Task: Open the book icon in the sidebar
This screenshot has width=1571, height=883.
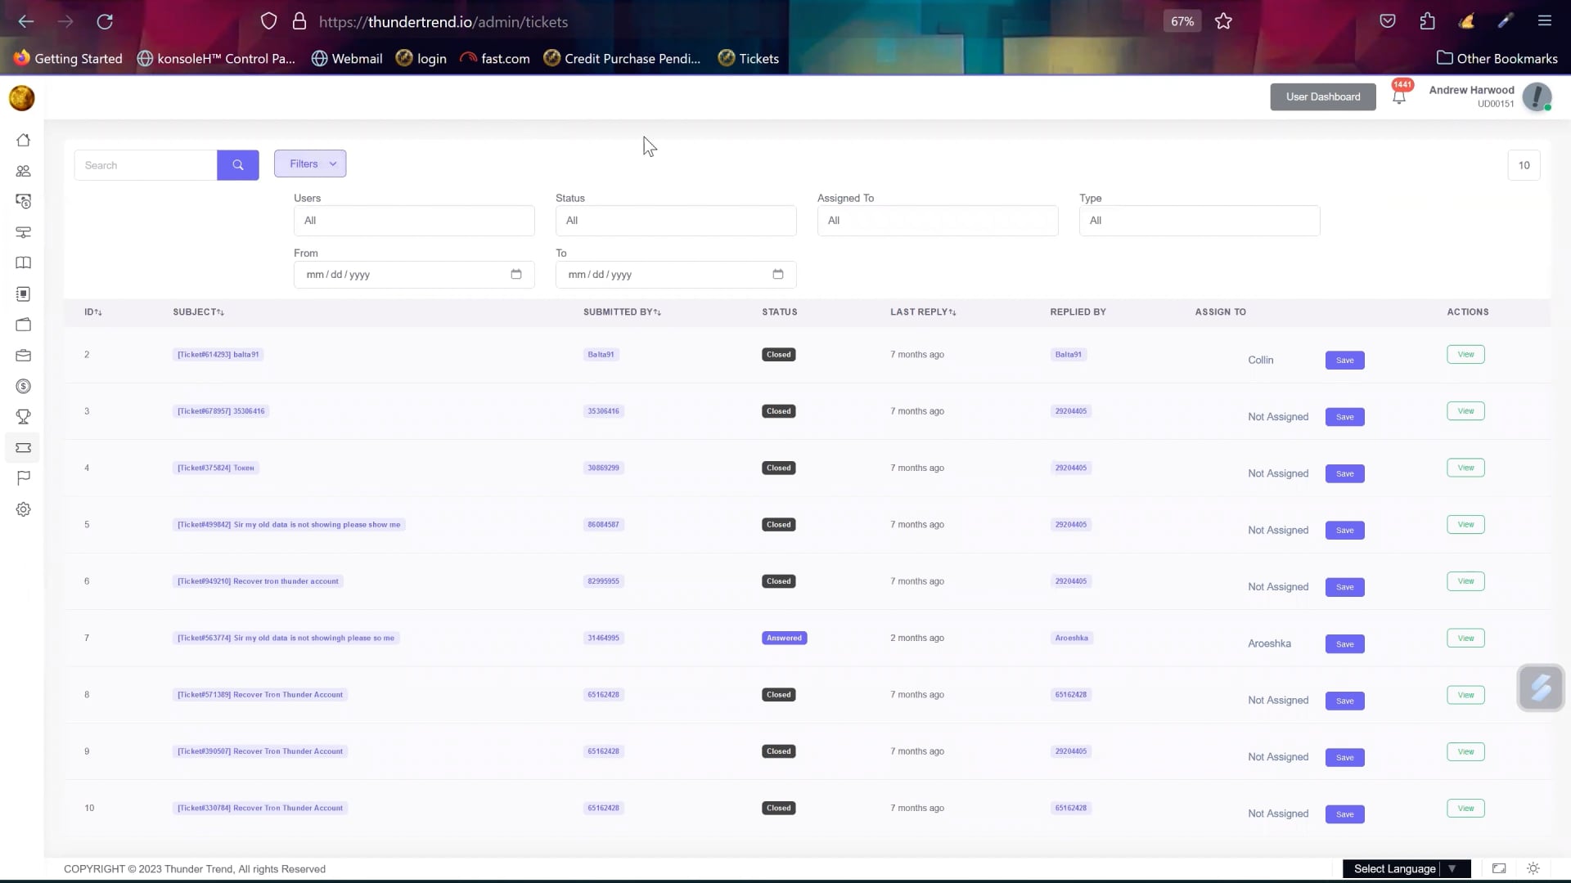Action: pyautogui.click(x=23, y=263)
